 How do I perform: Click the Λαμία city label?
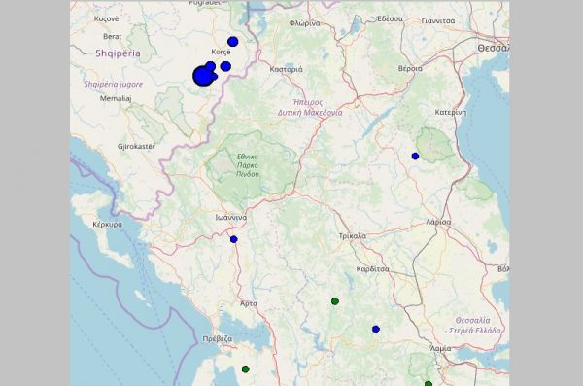tap(440, 349)
